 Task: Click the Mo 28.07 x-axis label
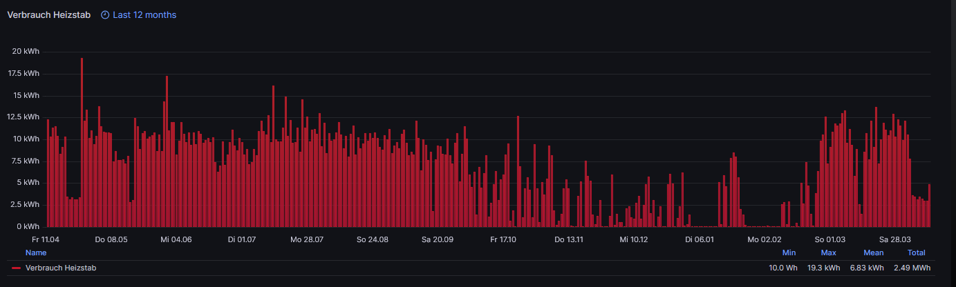tap(307, 239)
